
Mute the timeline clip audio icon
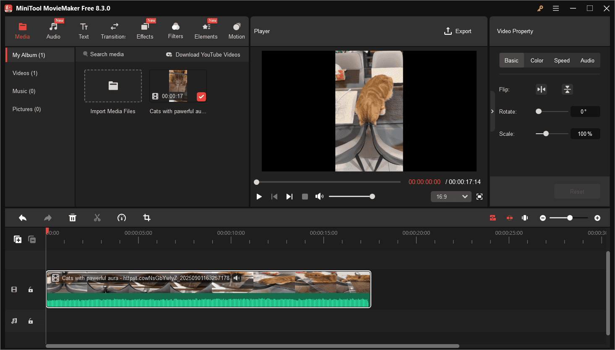[x=237, y=278]
